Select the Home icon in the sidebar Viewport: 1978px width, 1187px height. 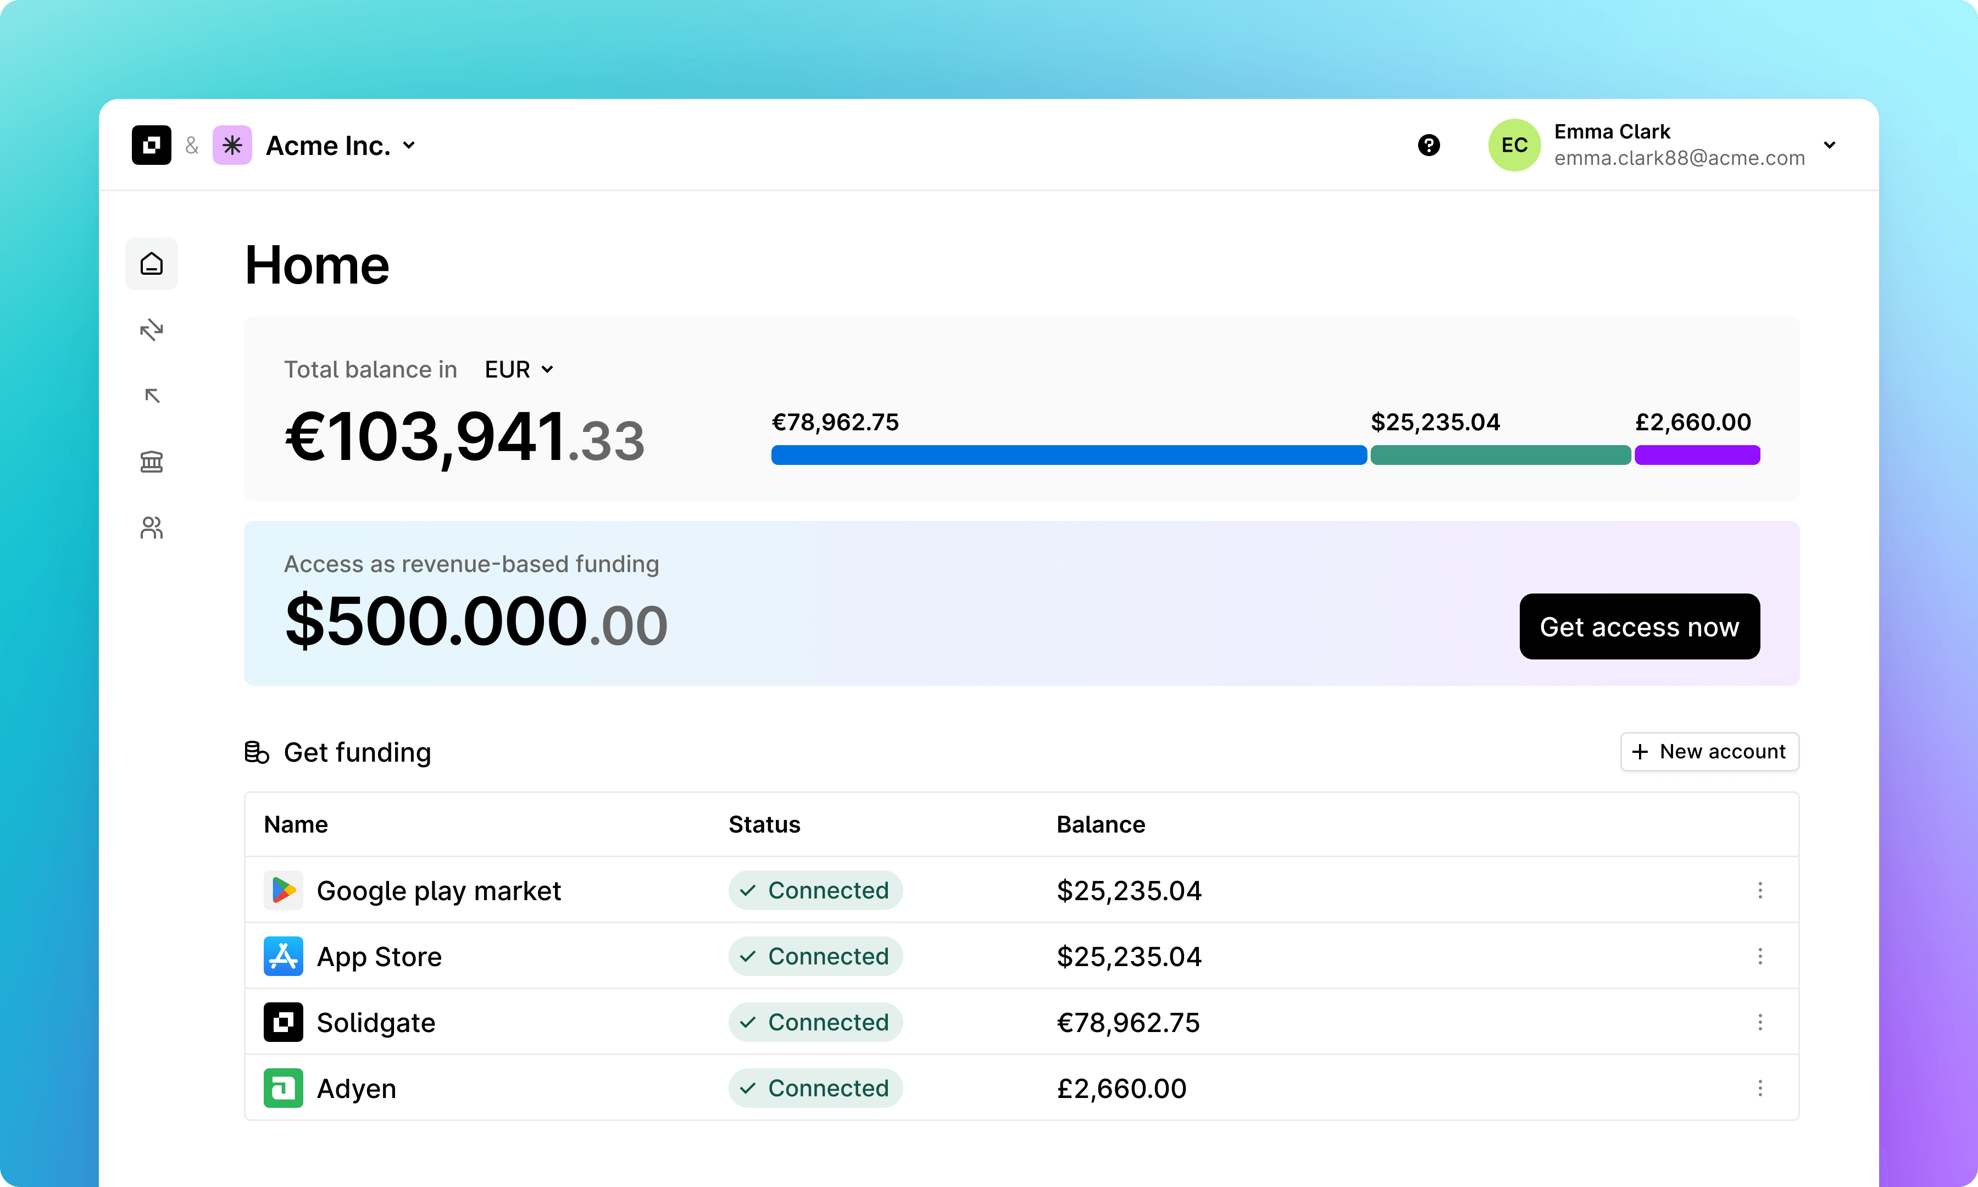pyautogui.click(x=151, y=263)
